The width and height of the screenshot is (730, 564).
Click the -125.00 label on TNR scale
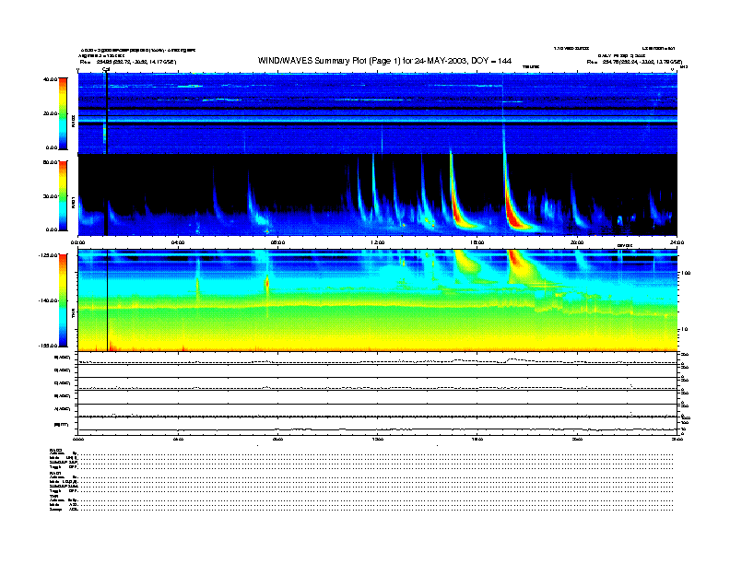(48, 255)
